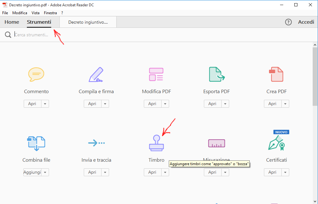This screenshot has height=204, width=318.
Task: Click the NUOVO badge on Certificati
Action: point(281,132)
